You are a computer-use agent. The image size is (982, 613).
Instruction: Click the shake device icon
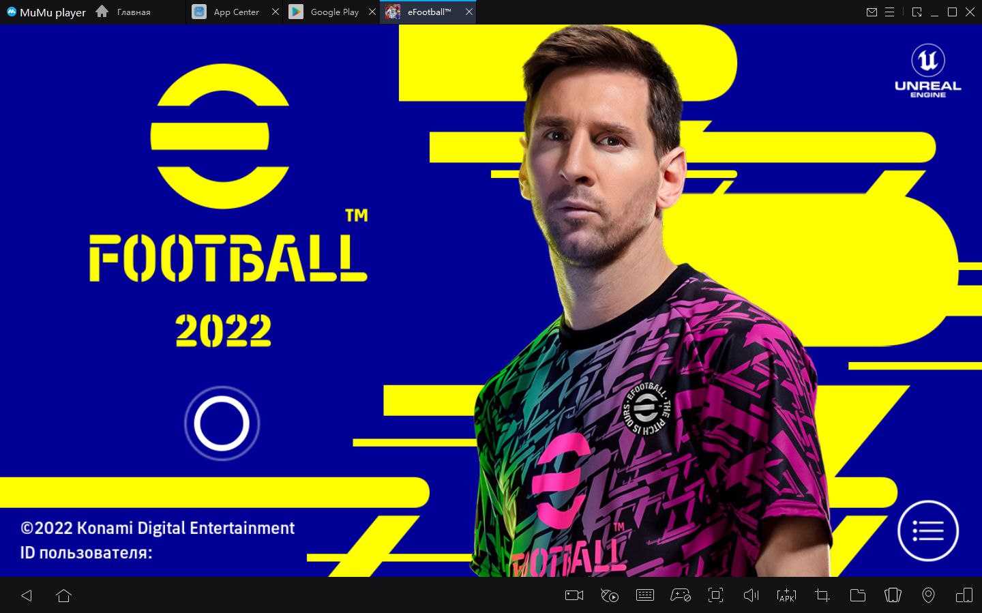[x=893, y=595]
